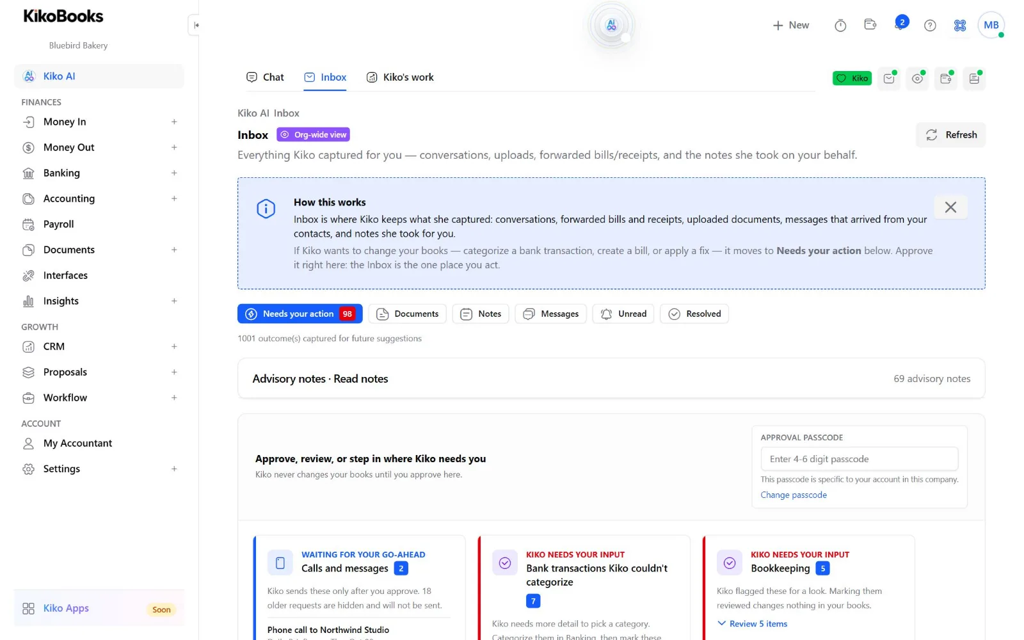Viewport: 1024px width, 640px height.
Task: Open Money Out in sidebar
Action: (x=68, y=147)
